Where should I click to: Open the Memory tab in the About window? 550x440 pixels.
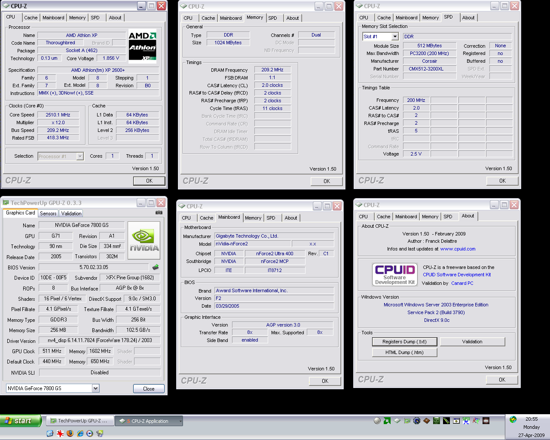pyautogui.click(x=430, y=217)
